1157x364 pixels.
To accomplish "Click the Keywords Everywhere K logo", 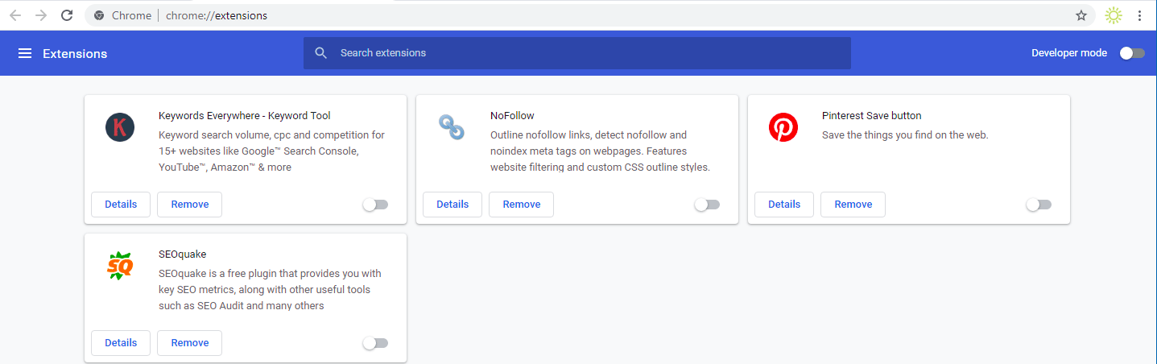I will point(120,127).
